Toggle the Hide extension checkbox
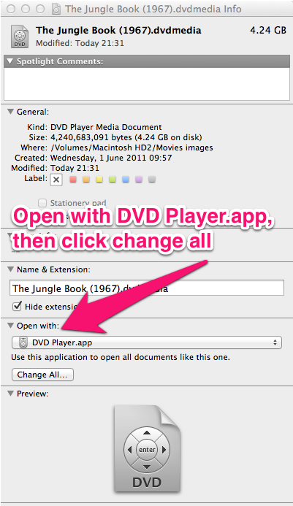The height and width of the screenshot is (506, 293). (17, 306)
